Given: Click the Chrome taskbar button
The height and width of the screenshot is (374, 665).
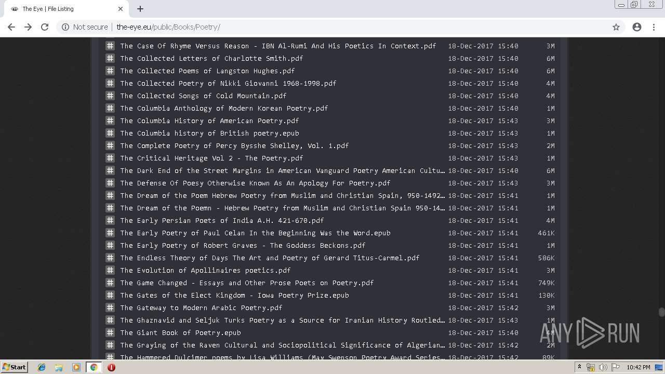Looking at the screenshot, I should click(94, 367).
